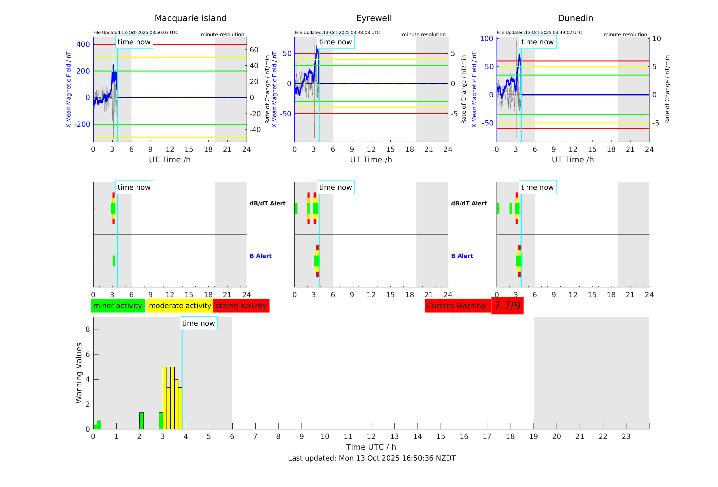Click time now label in Warning Values chart
This screenshot has height=487, width=718.
pos(198,323)
